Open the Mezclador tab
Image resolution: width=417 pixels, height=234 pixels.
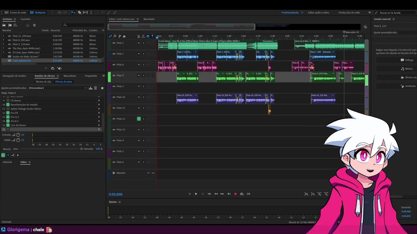tap(149, 19)
